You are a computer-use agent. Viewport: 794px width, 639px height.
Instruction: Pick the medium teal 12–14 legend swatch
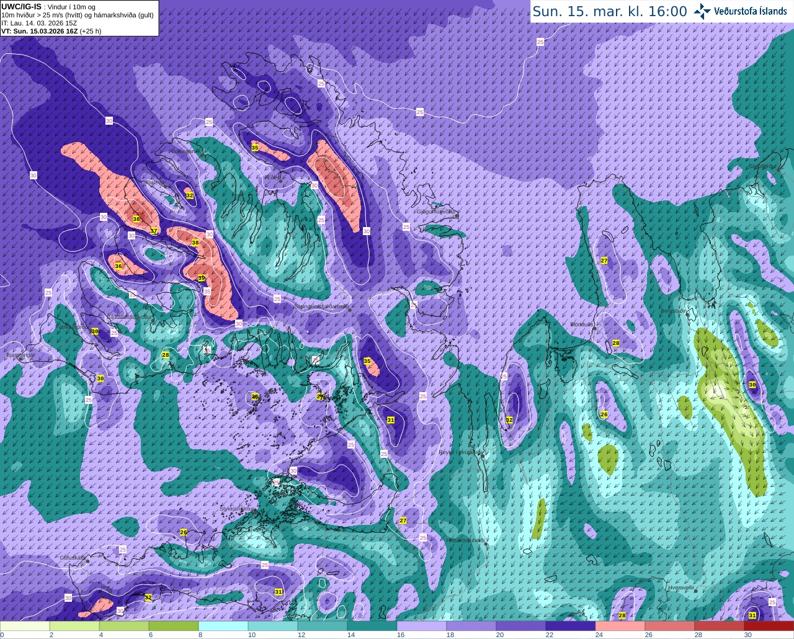point(323,626)
